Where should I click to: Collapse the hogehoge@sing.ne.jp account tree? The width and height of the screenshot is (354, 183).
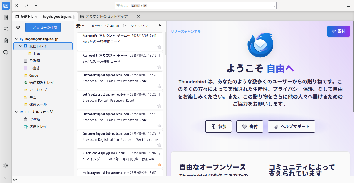coord(16,39)
